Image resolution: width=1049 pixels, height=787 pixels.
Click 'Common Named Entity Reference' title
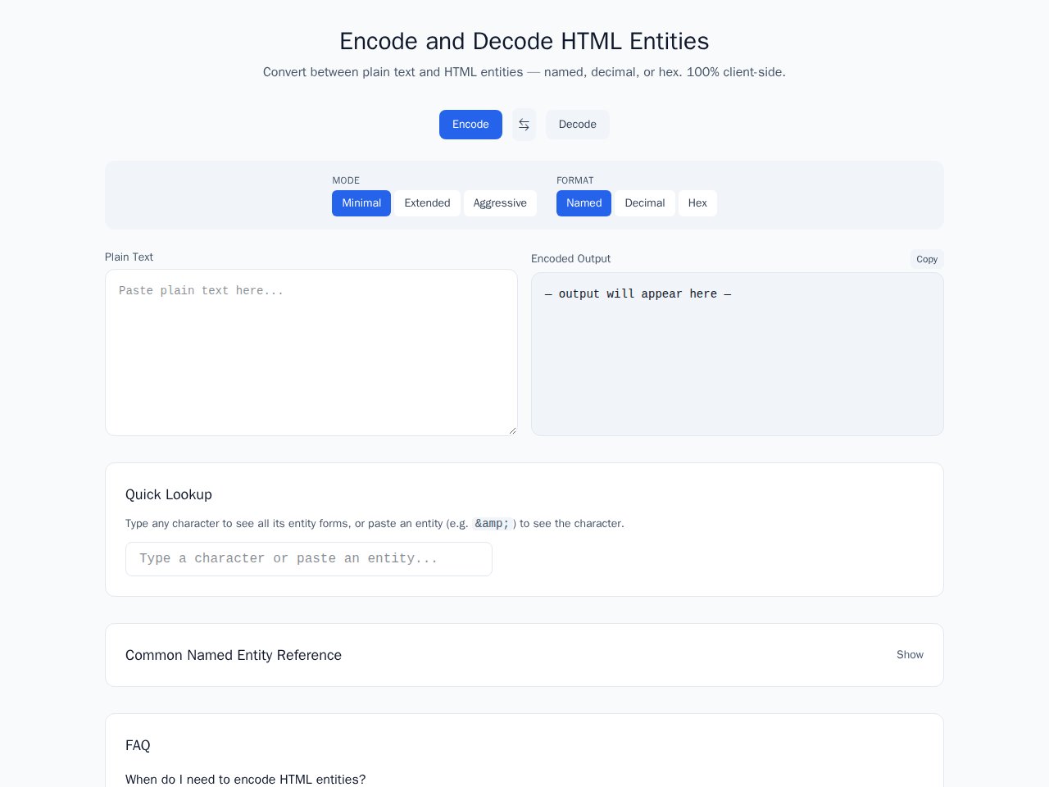click(x=234, y=655)
